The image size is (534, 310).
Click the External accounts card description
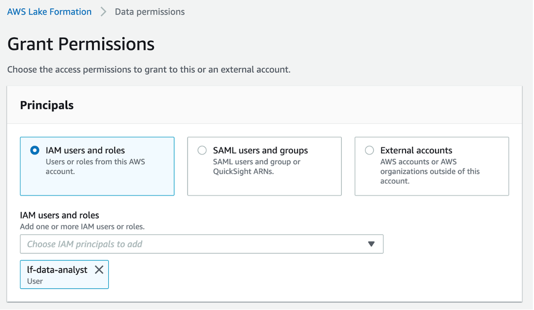point(430,171)
